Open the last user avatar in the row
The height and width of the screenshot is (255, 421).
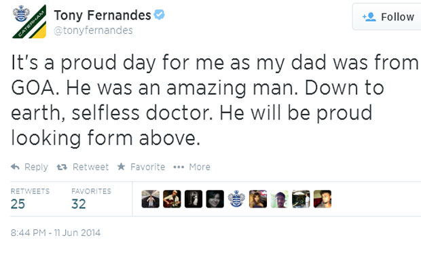[x=322, y=199]
